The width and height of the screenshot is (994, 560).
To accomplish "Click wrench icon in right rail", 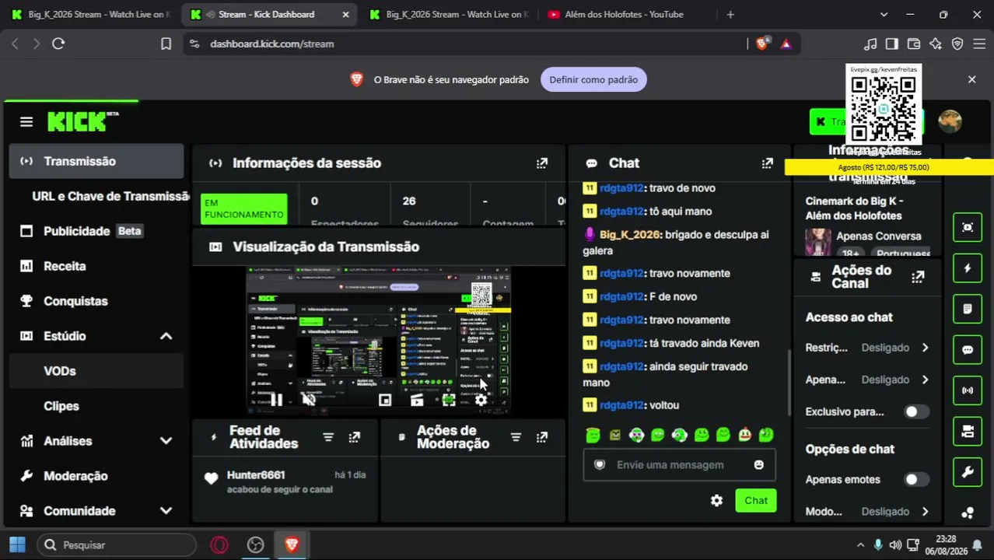I will pyautogui.click(x=968, y=472).
